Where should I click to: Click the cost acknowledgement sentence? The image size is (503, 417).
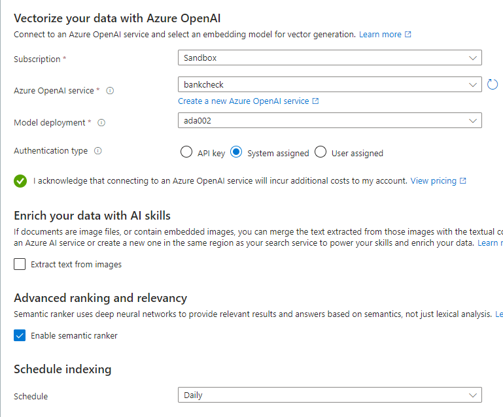220,181
